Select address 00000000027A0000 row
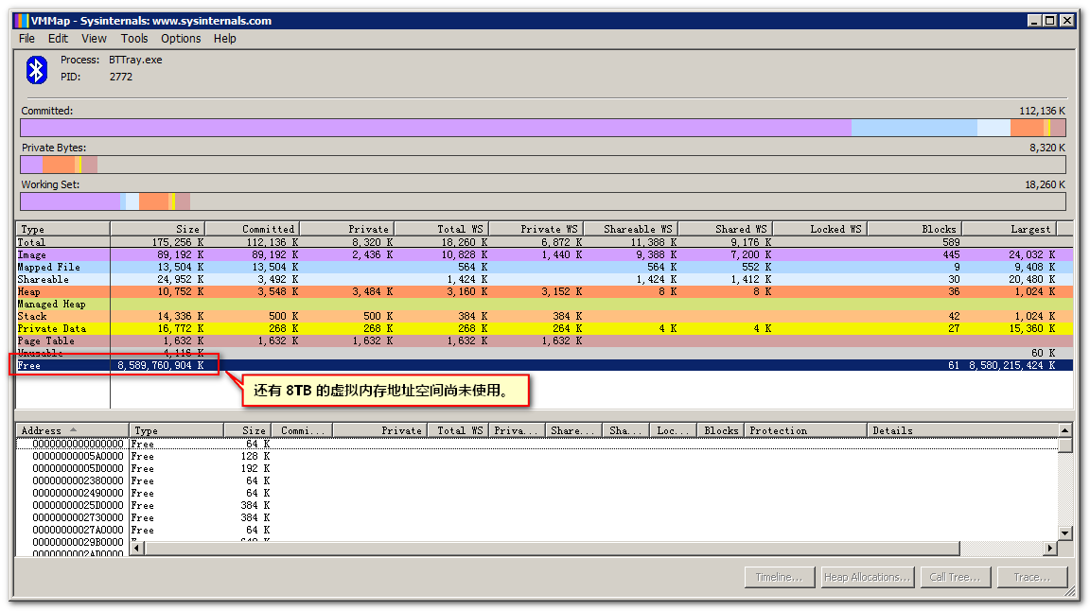The height and width of the screenshot is (611, 1090). [536, 531]
